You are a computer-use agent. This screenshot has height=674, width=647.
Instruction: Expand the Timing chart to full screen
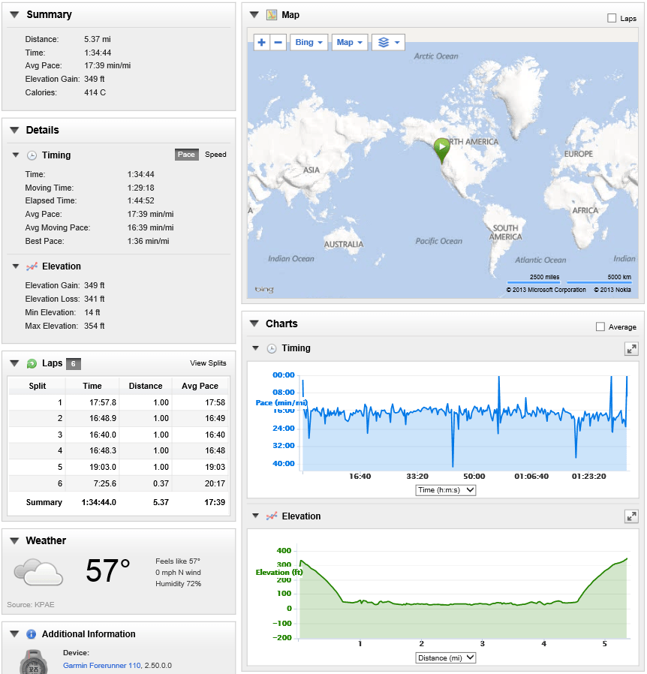pyautogui.click(x=632, y=348)
